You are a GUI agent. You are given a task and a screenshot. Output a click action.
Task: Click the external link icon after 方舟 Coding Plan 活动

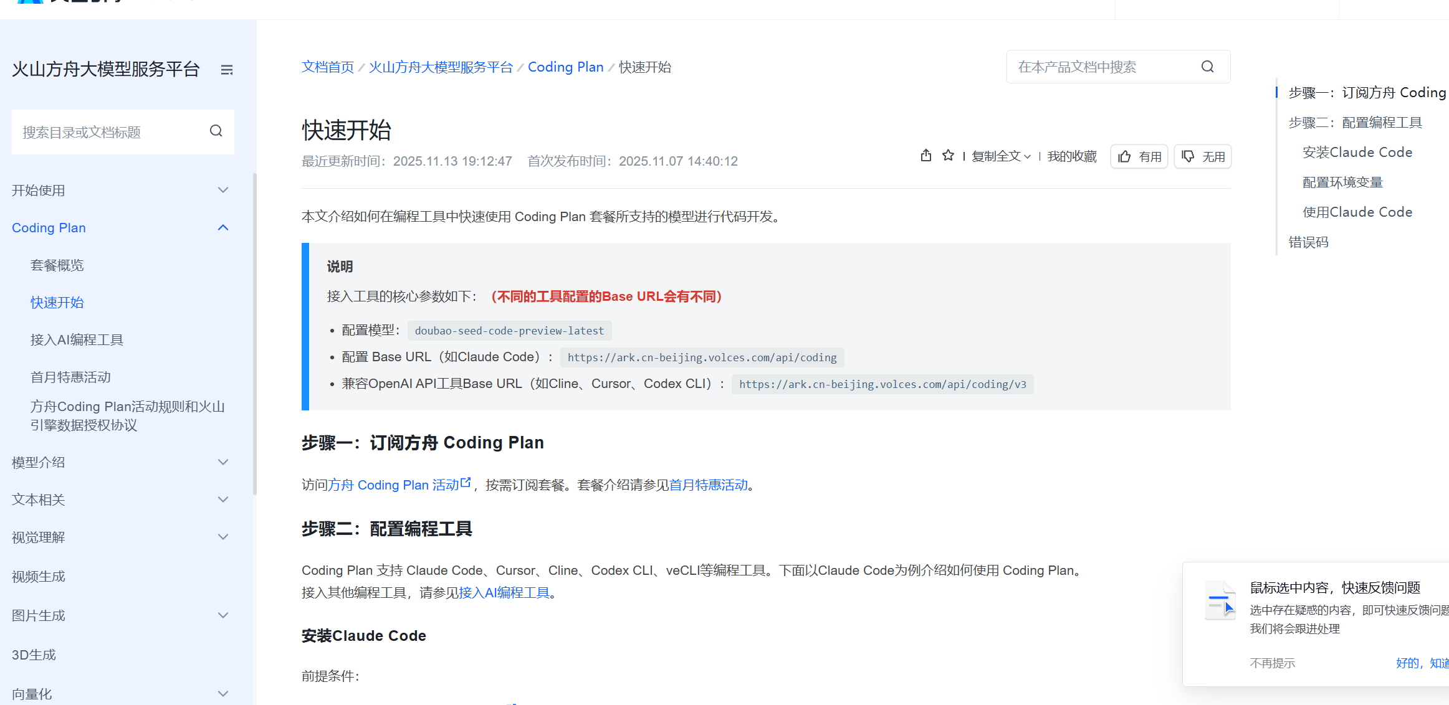466,483
